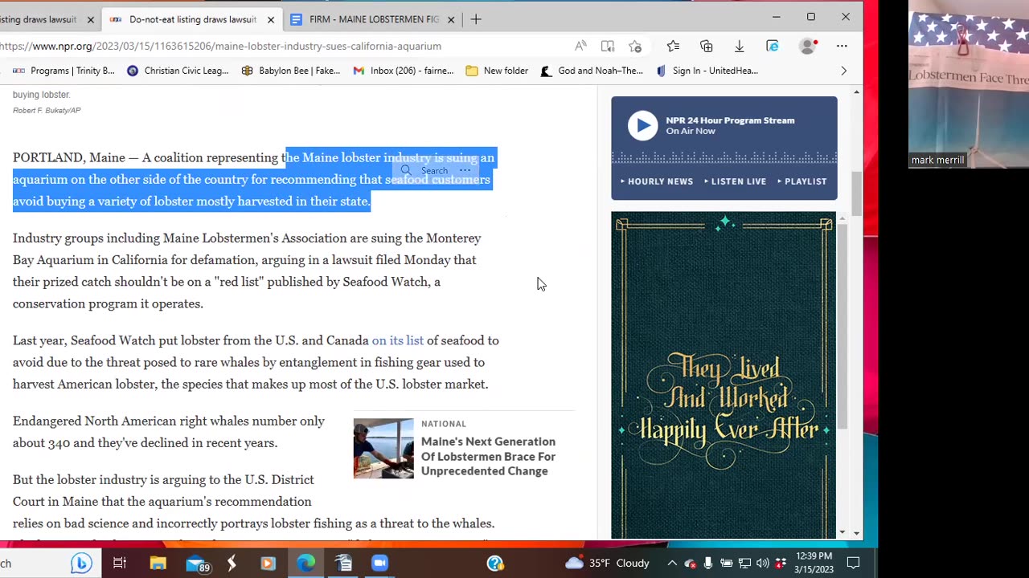Open God and Noah–The... bookmark
The width and height of the screenshot is (1029, 578).
[x=591, y=71]
